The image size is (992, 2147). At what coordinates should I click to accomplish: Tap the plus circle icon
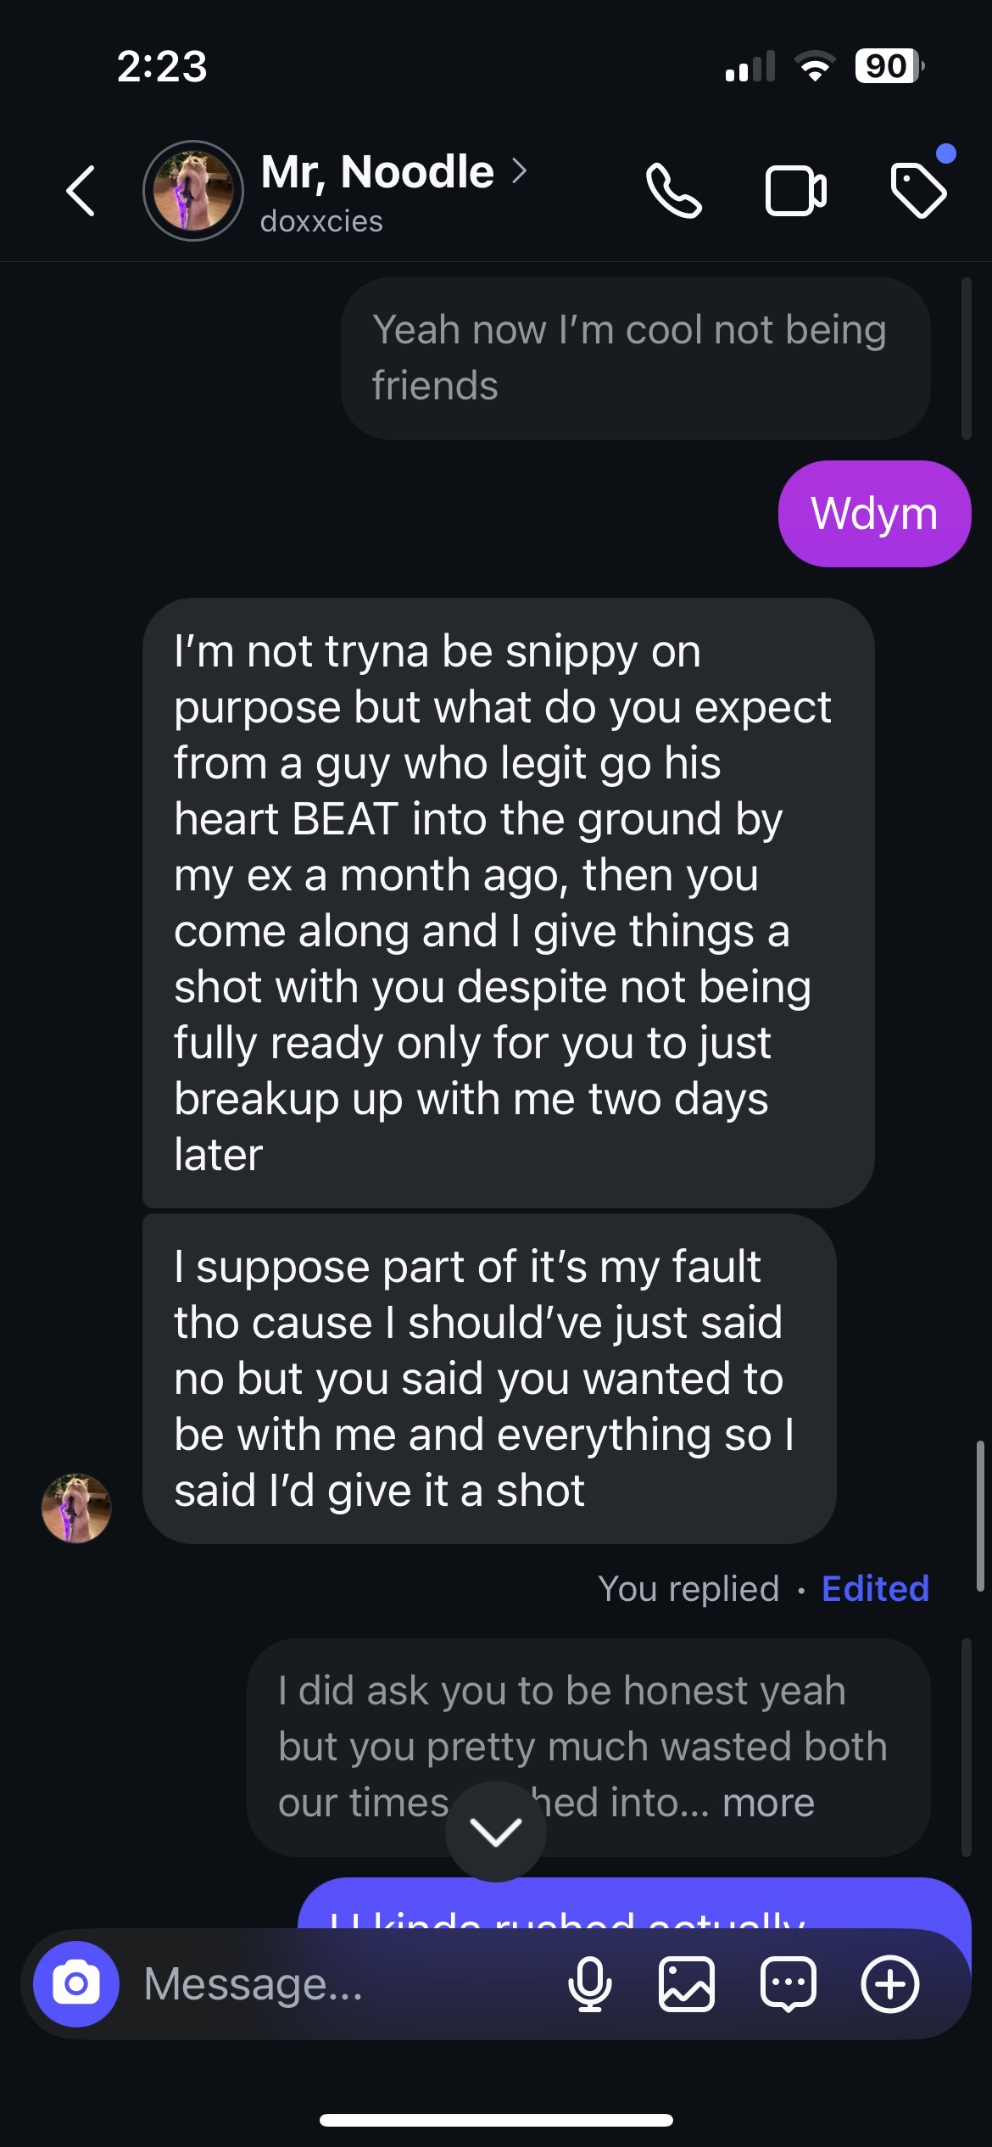[x=889, y=1984]
